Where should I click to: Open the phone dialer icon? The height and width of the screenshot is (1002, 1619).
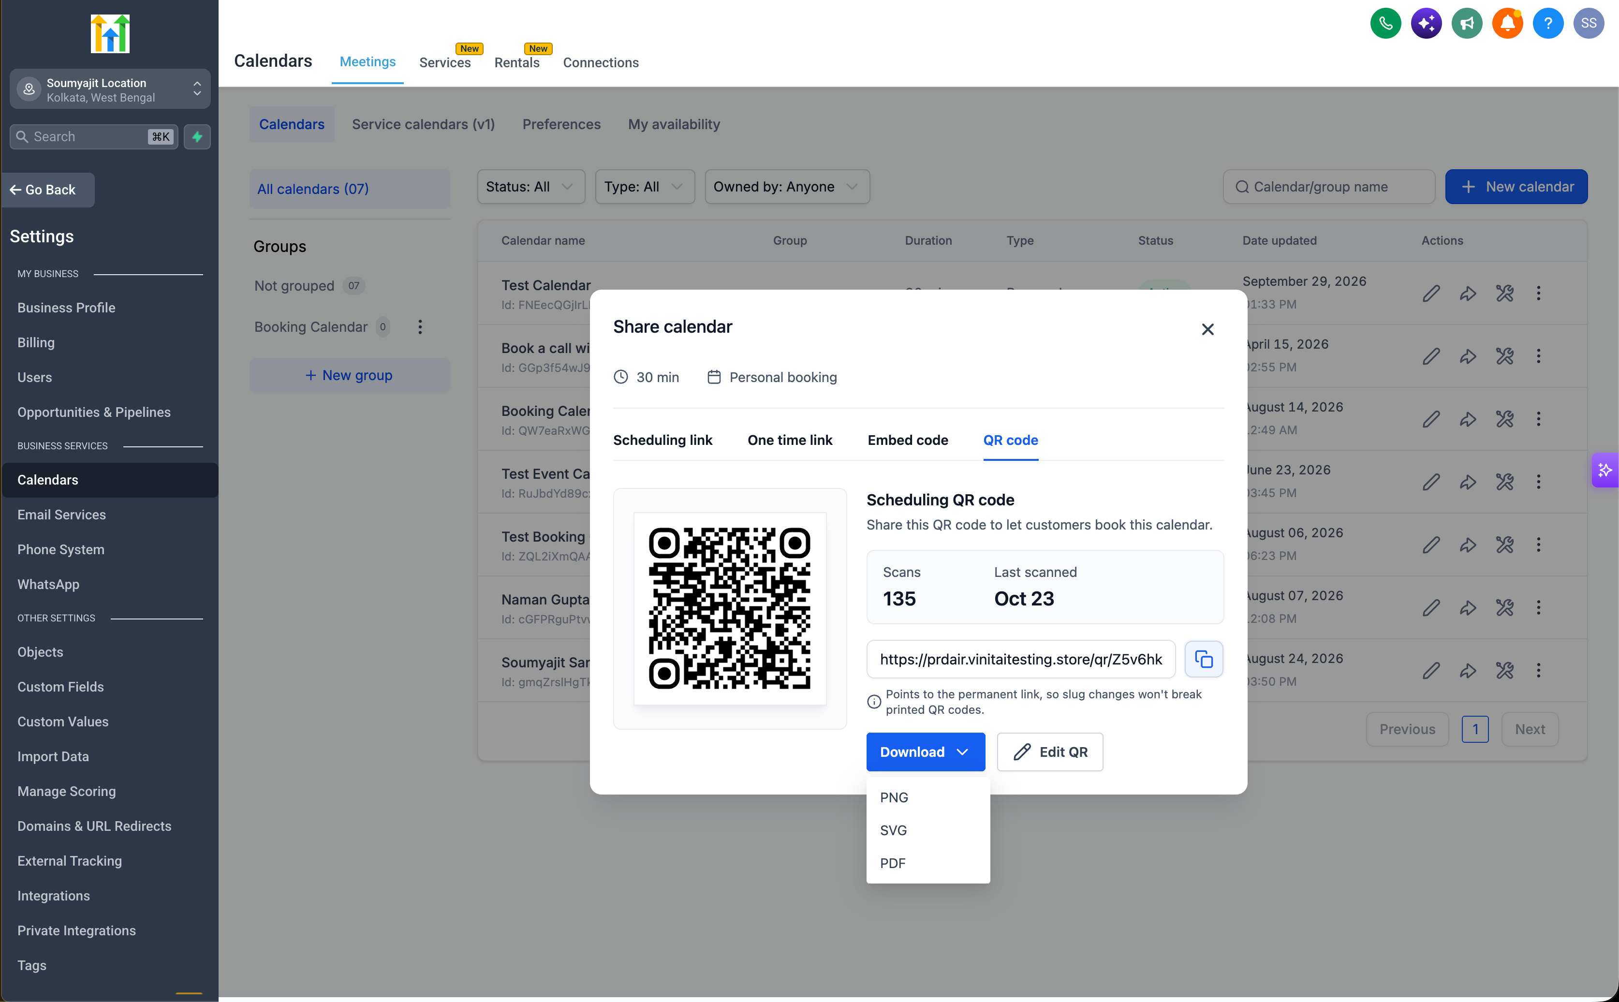(1385, 24)
